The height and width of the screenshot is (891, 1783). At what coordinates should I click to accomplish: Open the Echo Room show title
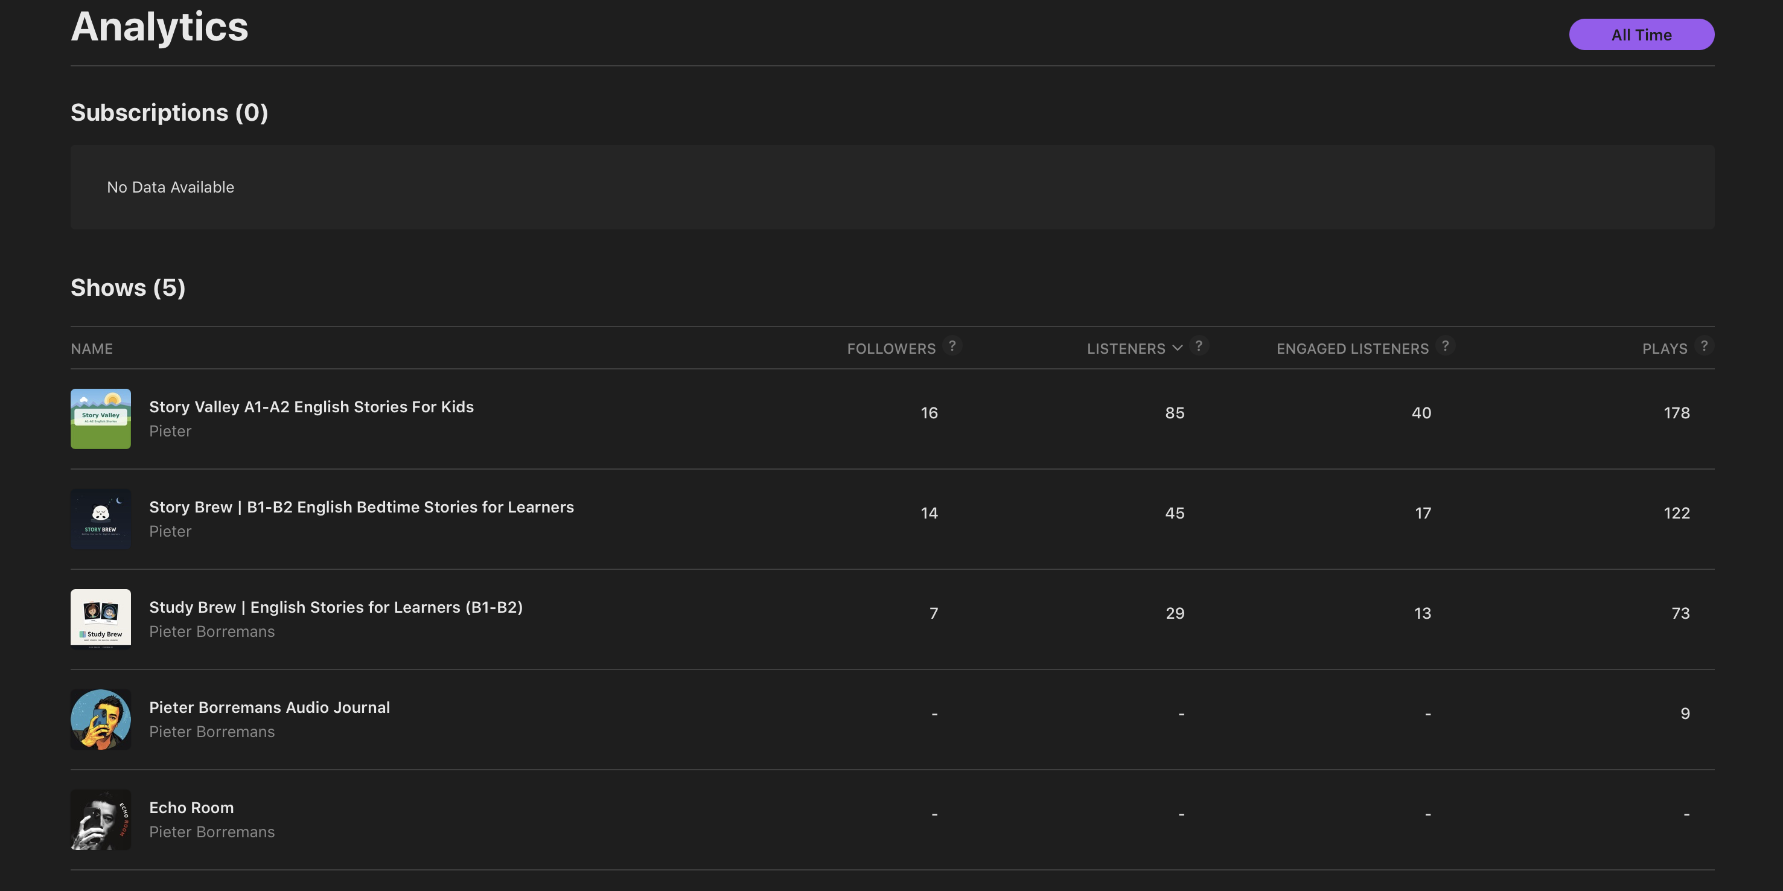click(x=191, y=808)
